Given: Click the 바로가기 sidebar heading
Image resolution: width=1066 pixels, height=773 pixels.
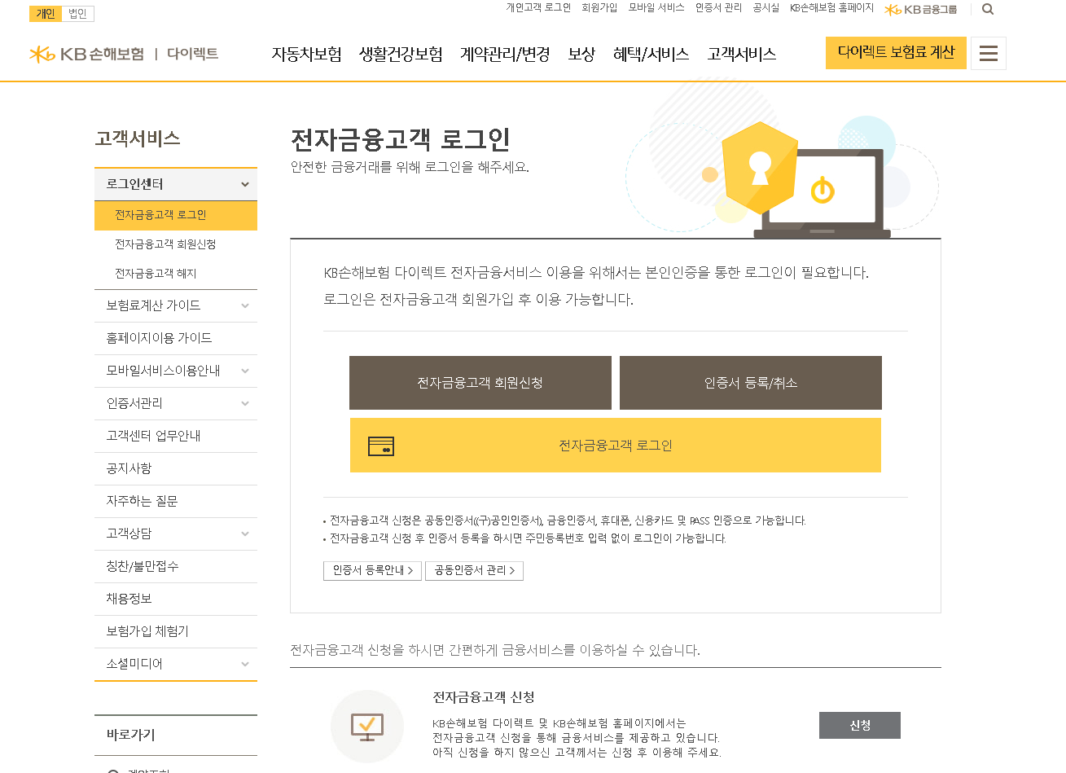Looking at the screenshot, I should (x=130, y=735).
